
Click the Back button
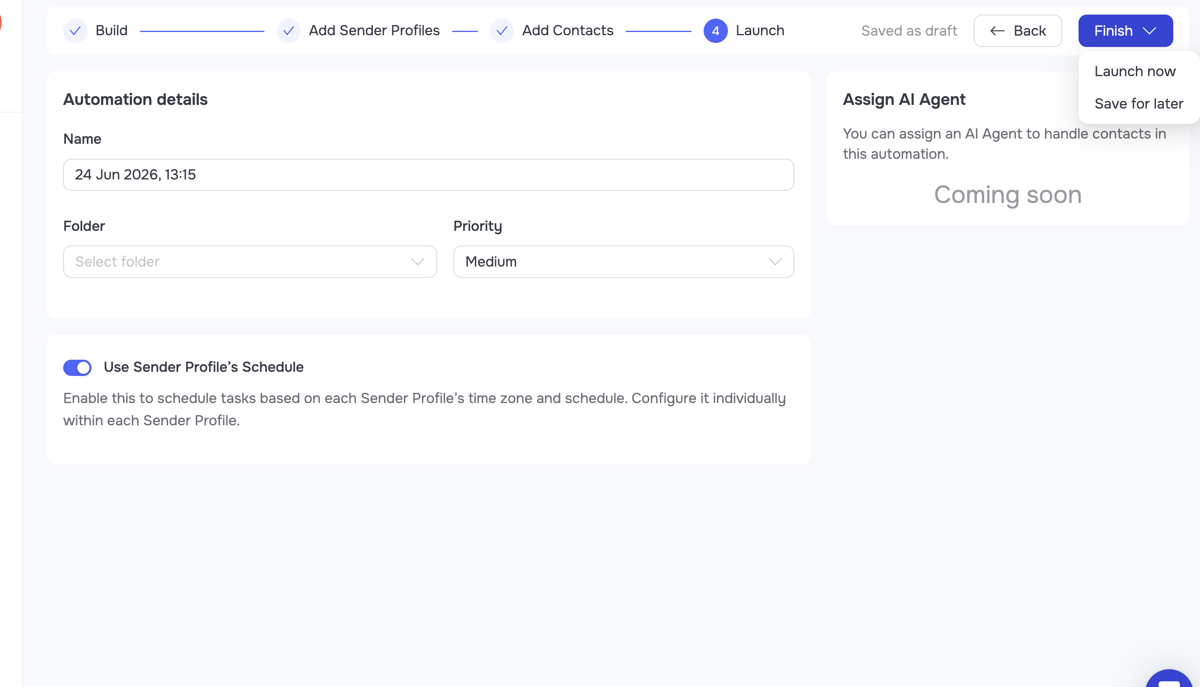point(1017,31)
